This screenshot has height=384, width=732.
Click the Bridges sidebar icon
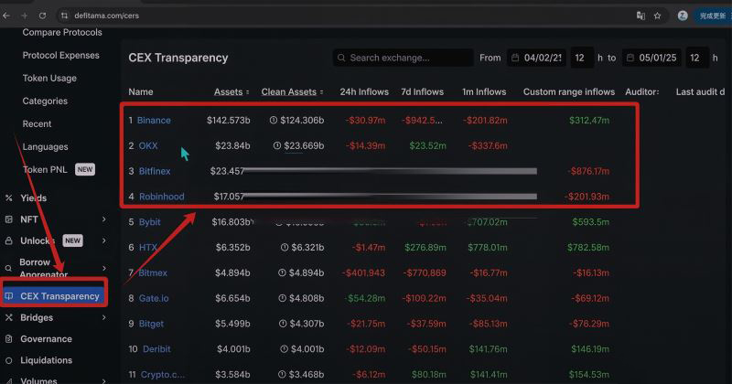[8, 318]
